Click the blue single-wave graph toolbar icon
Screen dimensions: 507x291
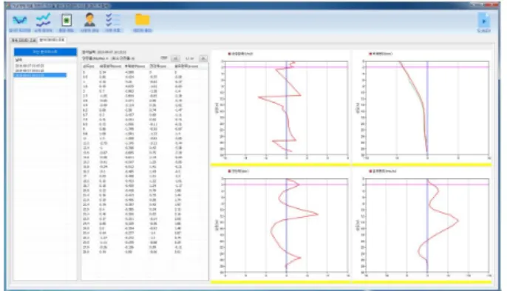click(x=20, y=21)
